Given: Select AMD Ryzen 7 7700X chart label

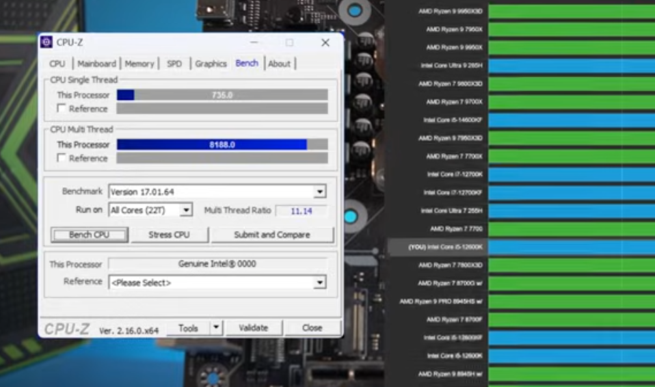Looking at the screenshot, I should coord(454,157).
